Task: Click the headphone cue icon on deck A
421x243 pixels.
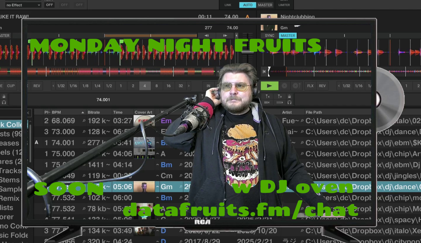Action: pyautogui.click(x=4, y=102)
